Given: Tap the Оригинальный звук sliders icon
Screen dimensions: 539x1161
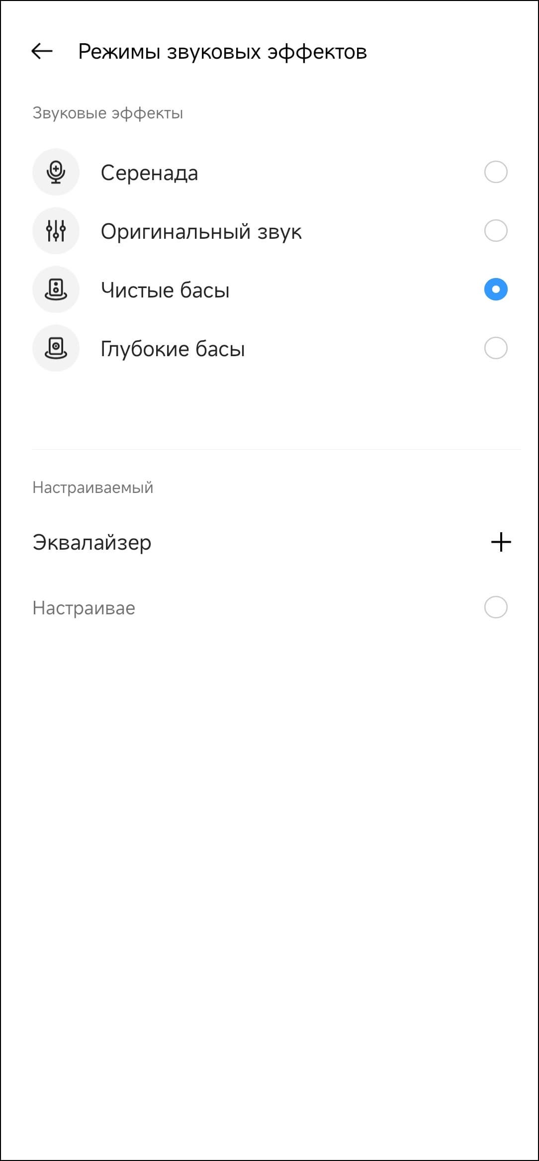Looking at the screenshot, I should pyautogui.click(x=56, y=231).
